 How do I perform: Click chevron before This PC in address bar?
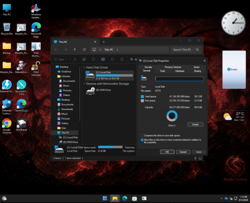coord(100,49)
